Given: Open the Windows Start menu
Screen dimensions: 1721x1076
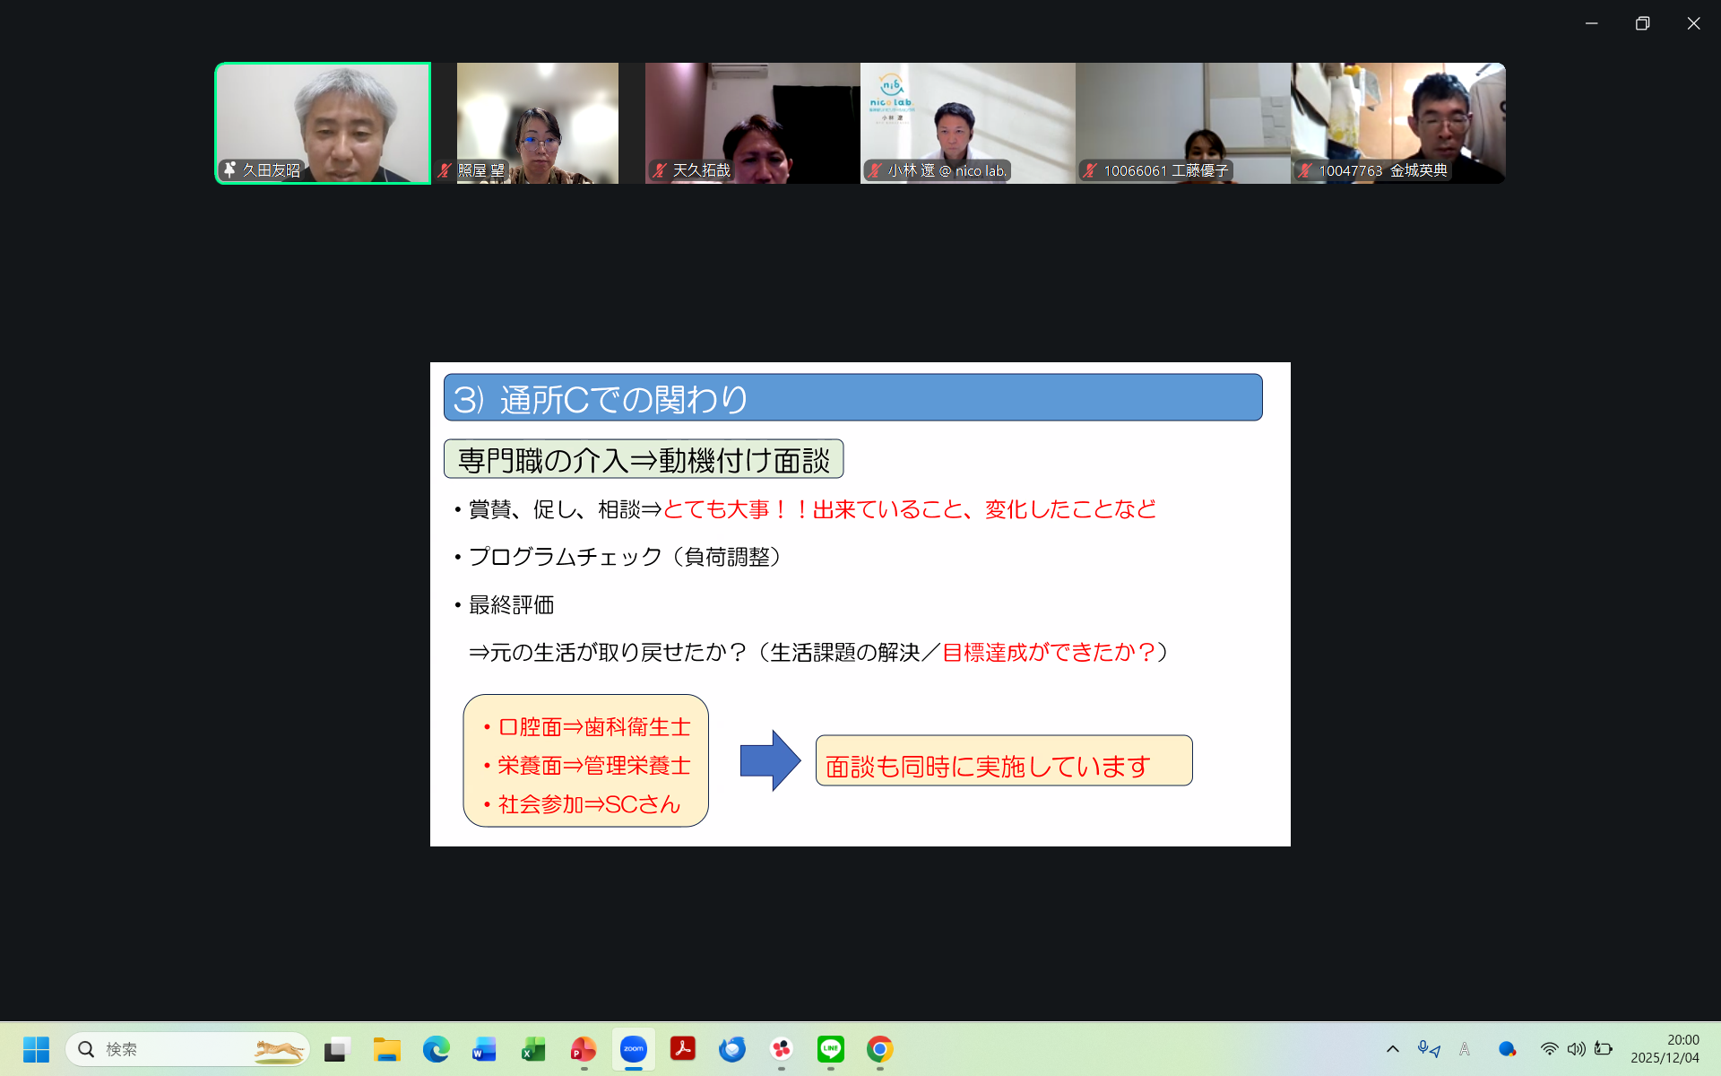Looking at the screenshot, I should click(36, 1048).
